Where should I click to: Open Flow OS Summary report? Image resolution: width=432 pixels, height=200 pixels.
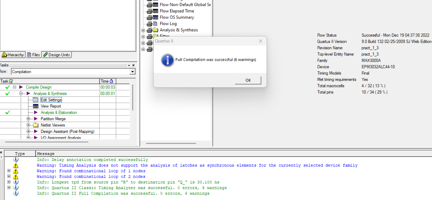coord(177,17)
